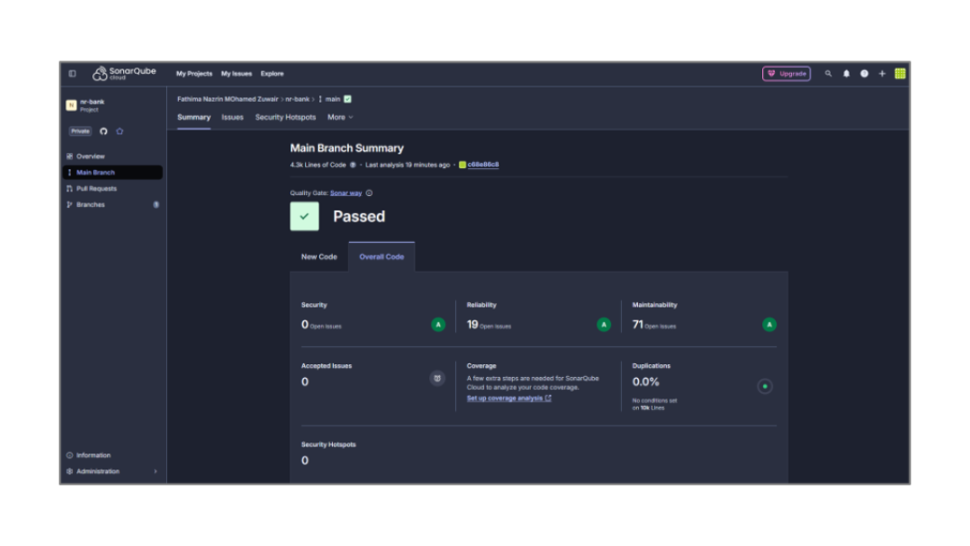The width and height of the screenshot is (970, 546).
Task: Switch to the New Code tab
Action: (x=319, y=257)
